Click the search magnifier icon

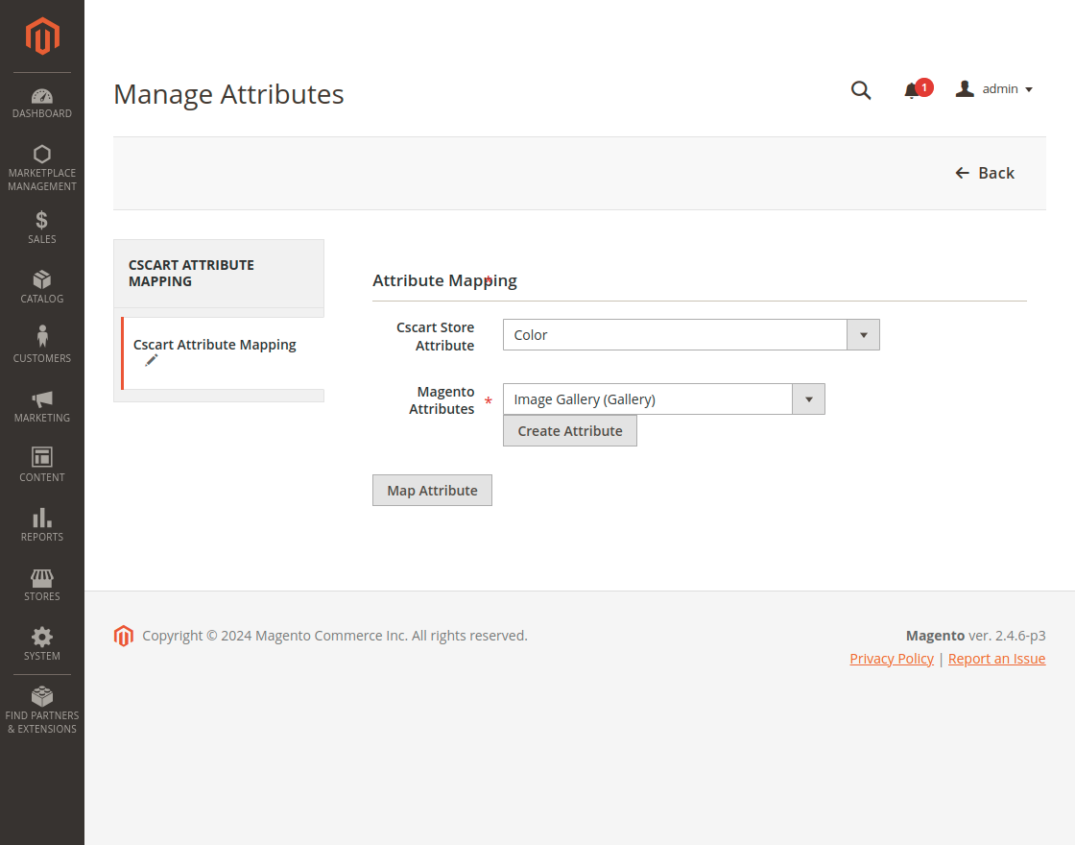[861, 90]
